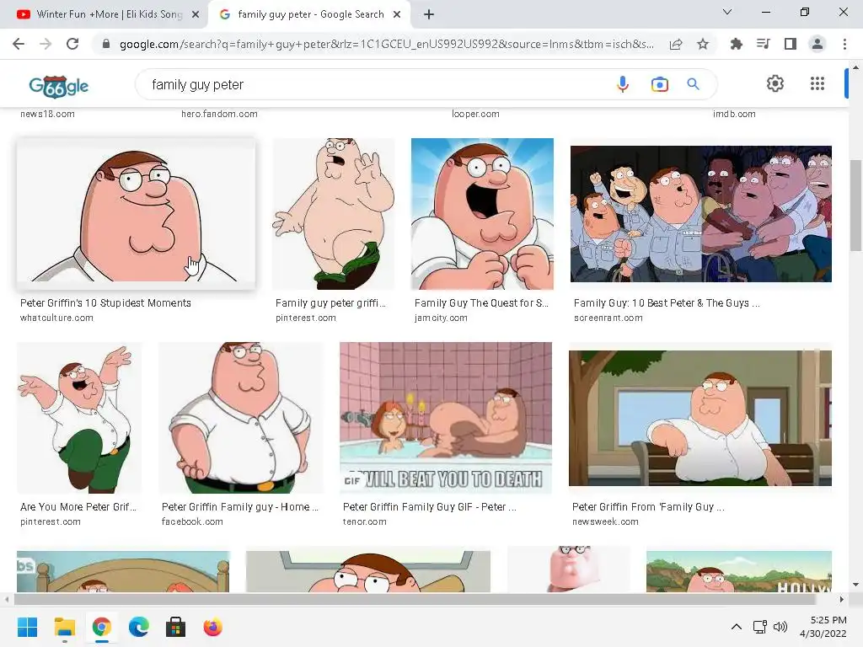The height and width of the screenshot is (647, 863).
Task: Open Google quick settings gear
Action: pos(775,83)
